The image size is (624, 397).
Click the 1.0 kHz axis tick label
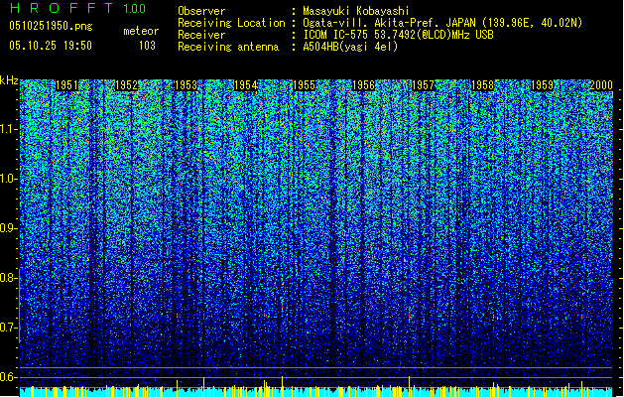tap(9, 179)
